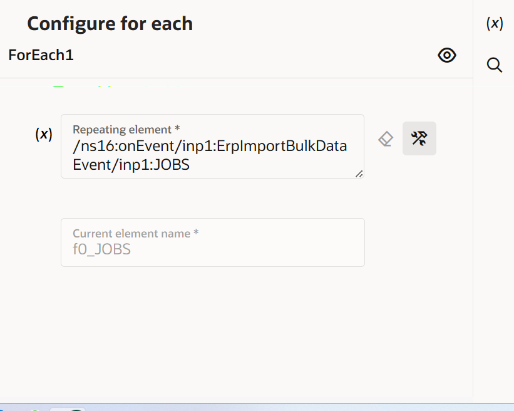Viewport: 514px width, 411px height.
Task: Click the 'Current element name *' label
Action: click(x=136, y=233)
